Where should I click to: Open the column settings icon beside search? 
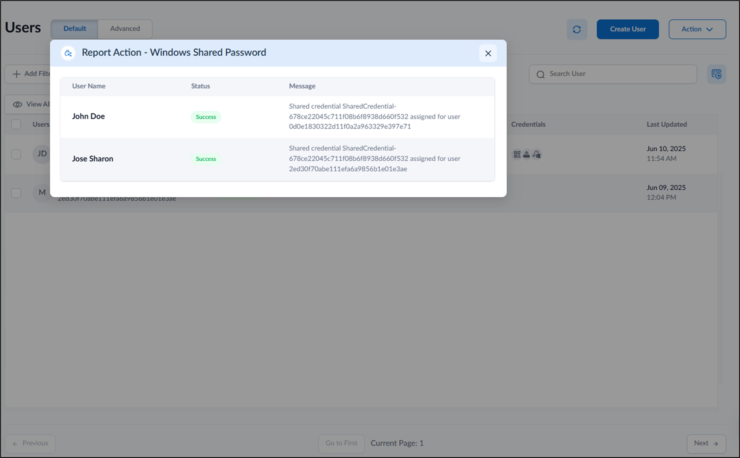coord(716,74)
